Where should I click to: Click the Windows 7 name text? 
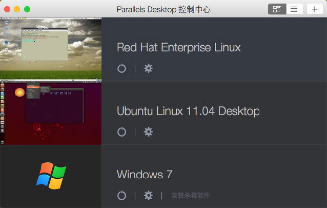point(145,174)
